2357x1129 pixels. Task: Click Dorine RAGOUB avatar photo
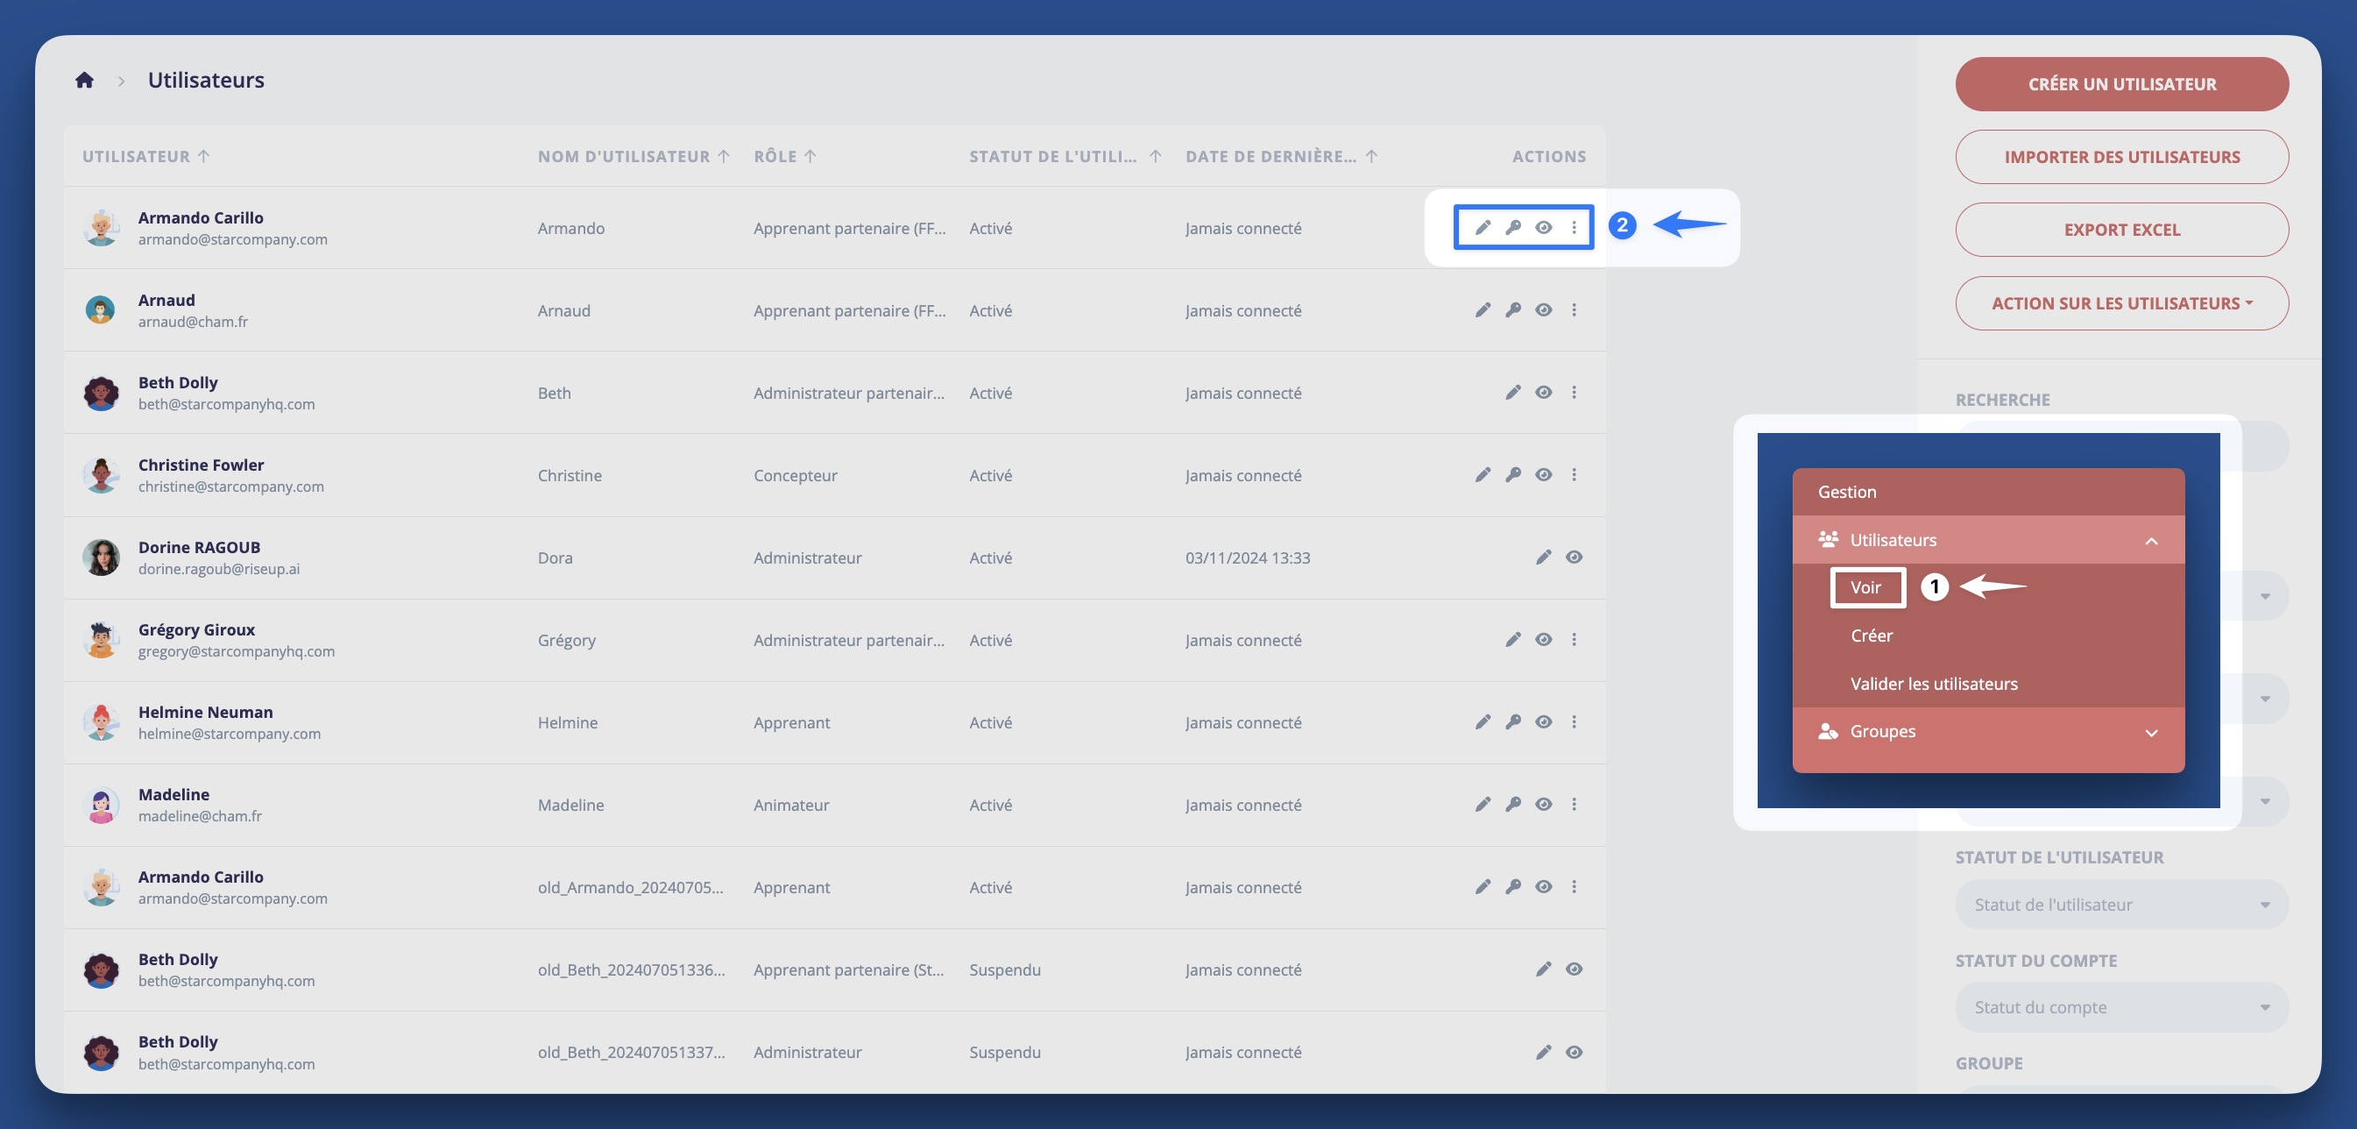pos(101,557)
